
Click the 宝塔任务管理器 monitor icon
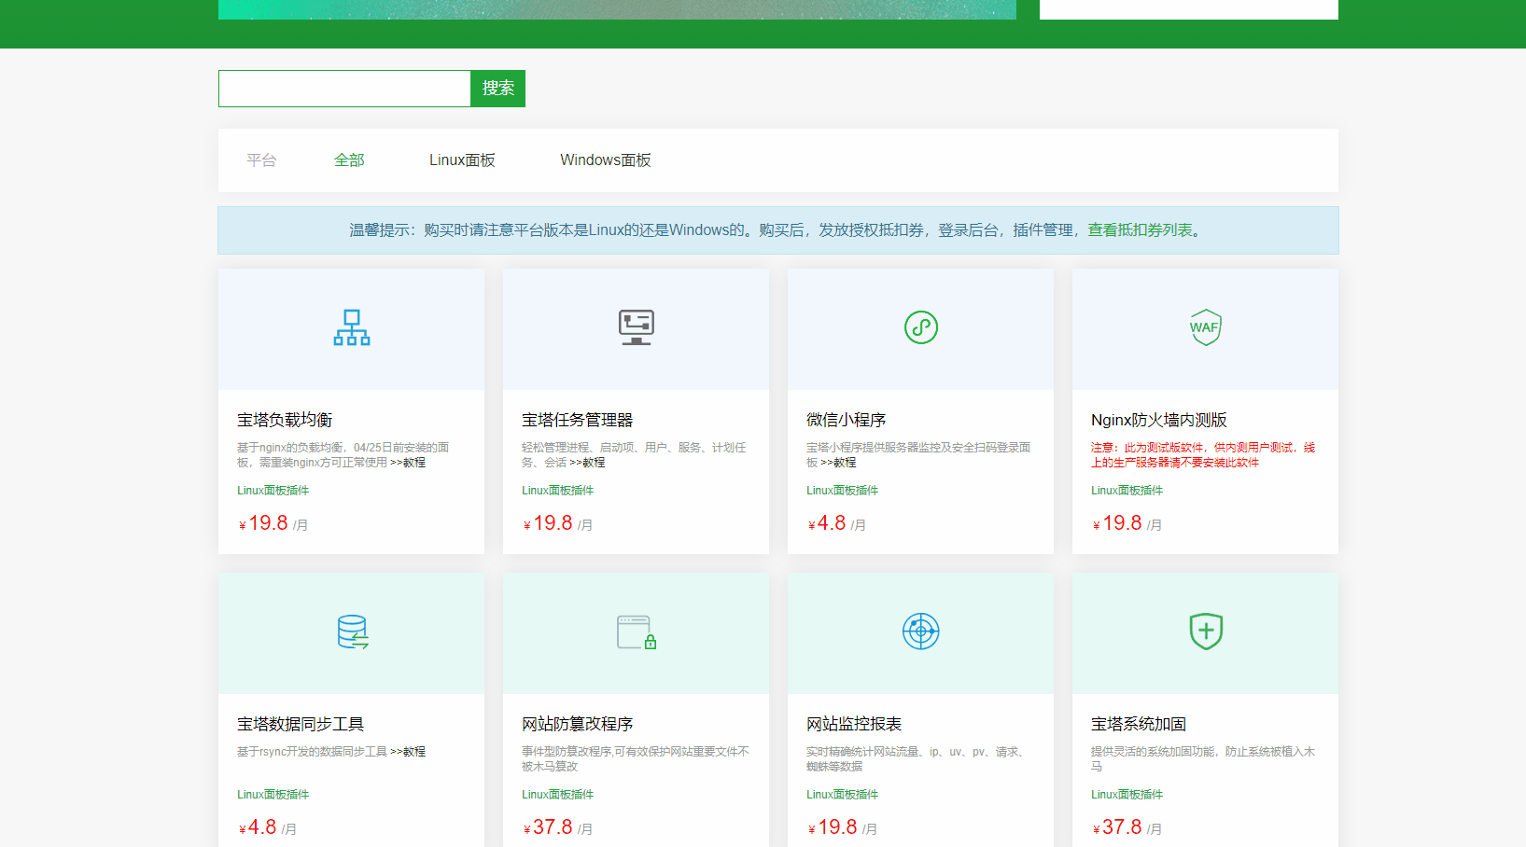point(637,327)
